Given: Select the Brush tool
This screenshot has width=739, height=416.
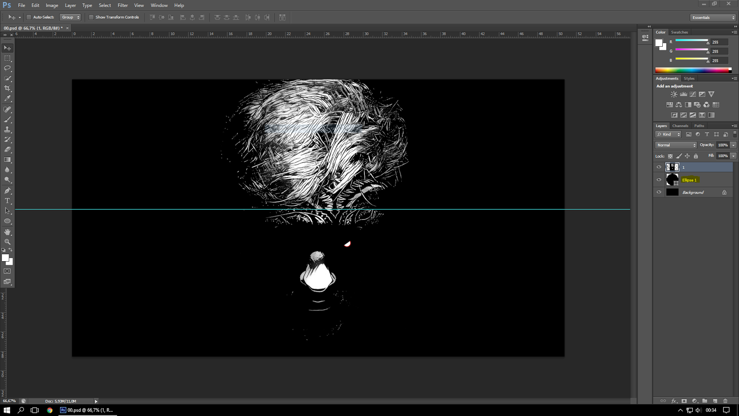Looking at the screenshot, I should click(7, 120).
